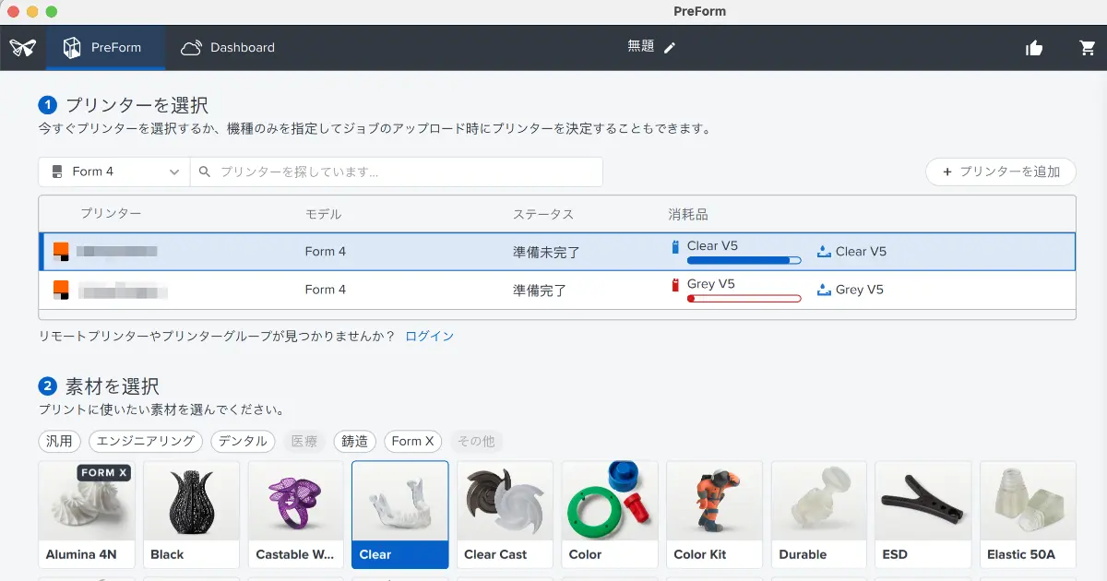The width and height of the screenshot is (1107, 581).
Task: Focus the プリンターを探しています search field
Action: 397,172
